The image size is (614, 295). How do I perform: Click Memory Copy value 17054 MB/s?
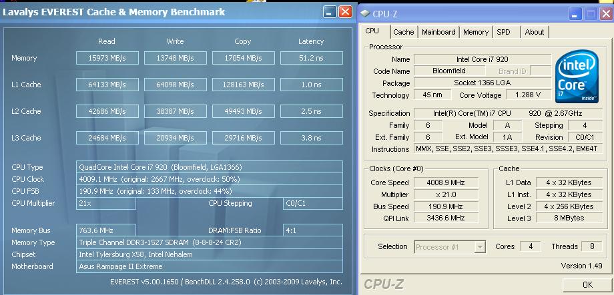(x=244, y=58)
